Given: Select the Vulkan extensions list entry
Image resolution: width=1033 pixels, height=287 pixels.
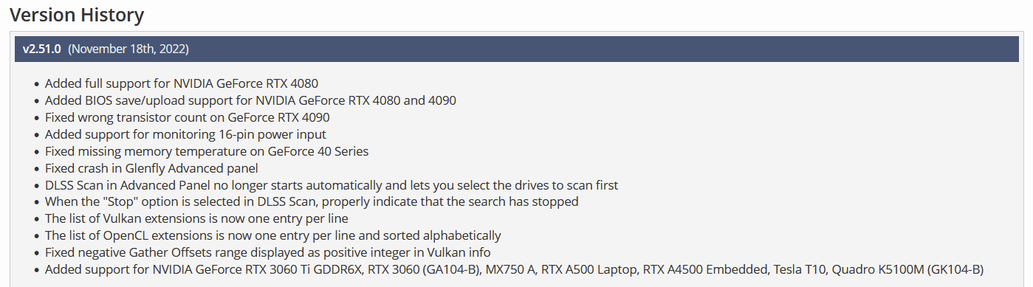Looking at the screenshot, I should coord(196,218).
